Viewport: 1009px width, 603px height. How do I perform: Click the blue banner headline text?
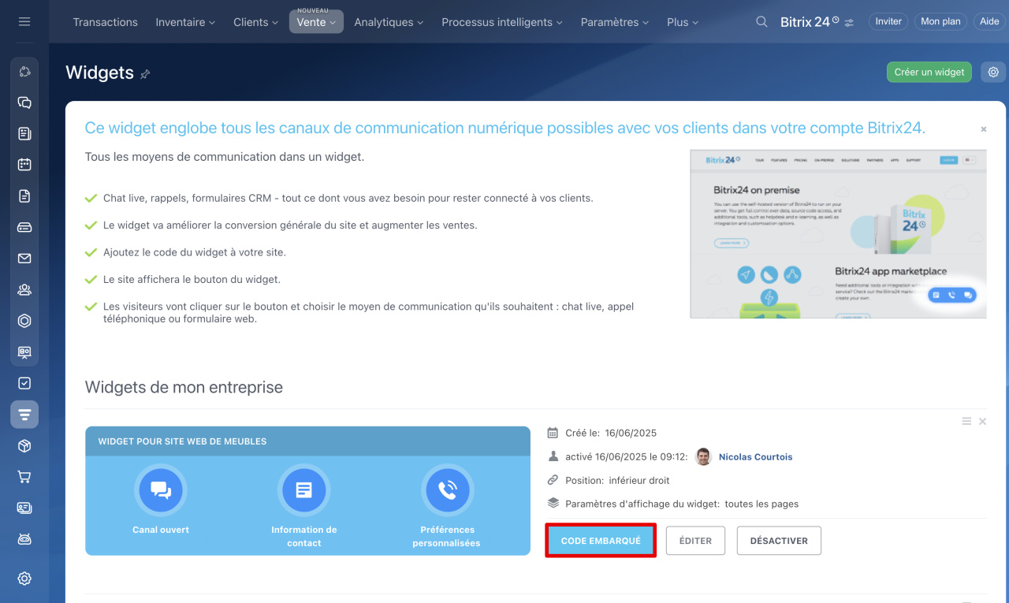505,128
